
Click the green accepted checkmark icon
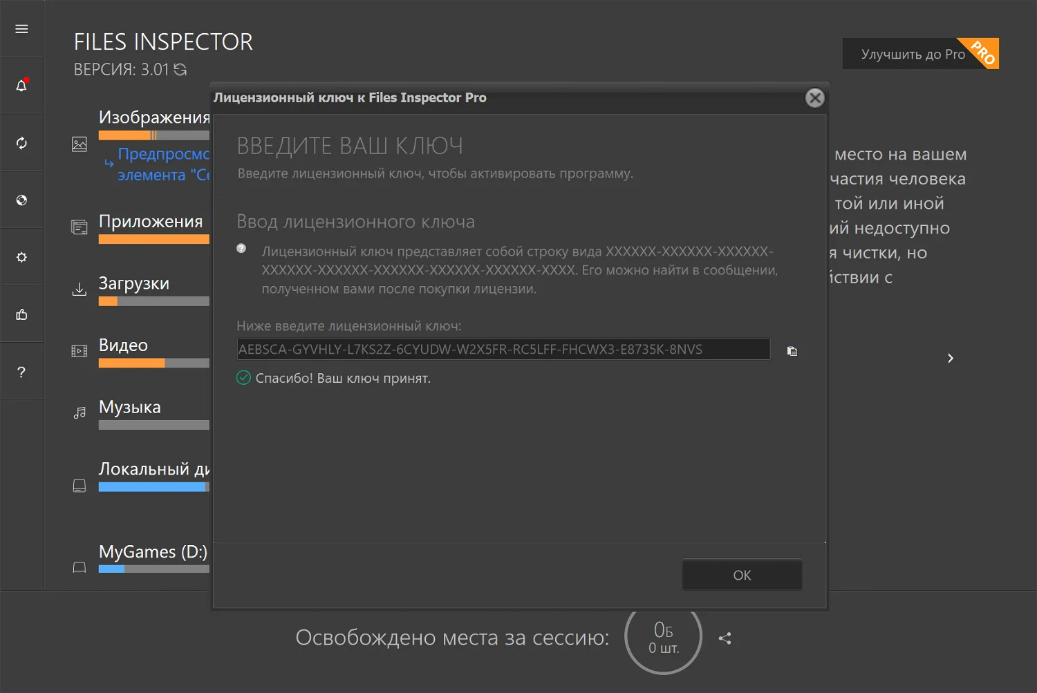click(x=243, y=377)
